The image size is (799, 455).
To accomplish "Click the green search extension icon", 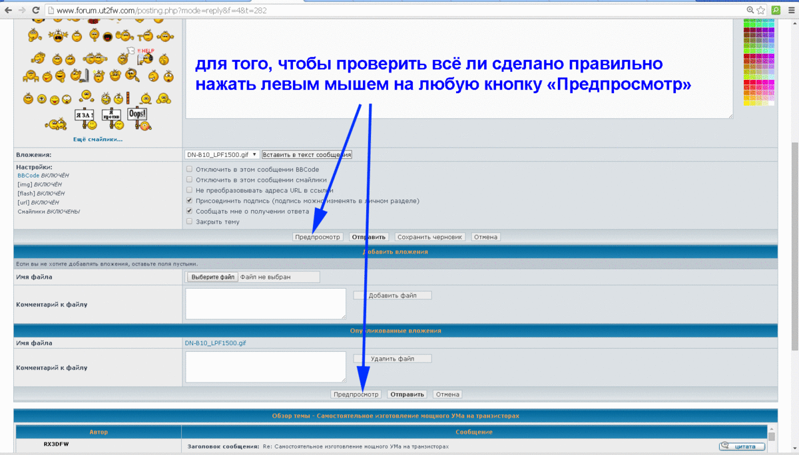I will [x=776, y=11].
